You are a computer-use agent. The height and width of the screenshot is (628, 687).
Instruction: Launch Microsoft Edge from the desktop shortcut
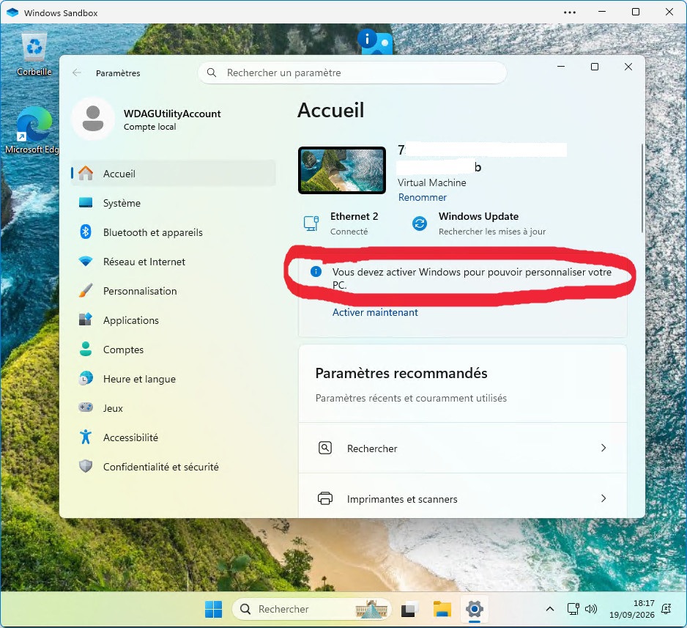pyautogui.click(x=31, y=130)
